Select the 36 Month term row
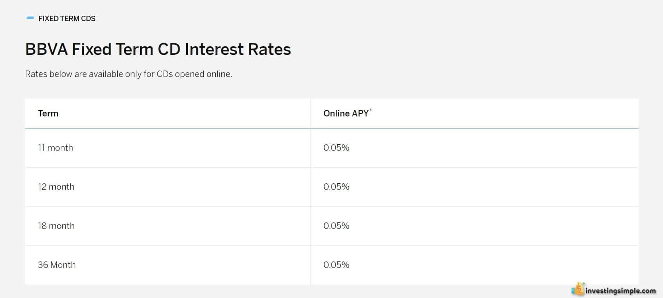The image size is (663, 298). click(x=331, y=265)
